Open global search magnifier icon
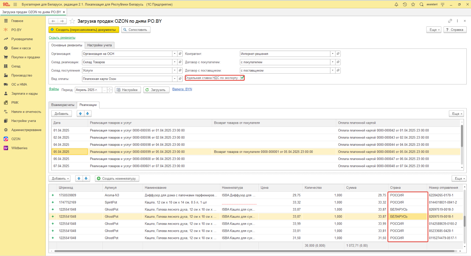471x256 pixels. (x=421, y=4)
